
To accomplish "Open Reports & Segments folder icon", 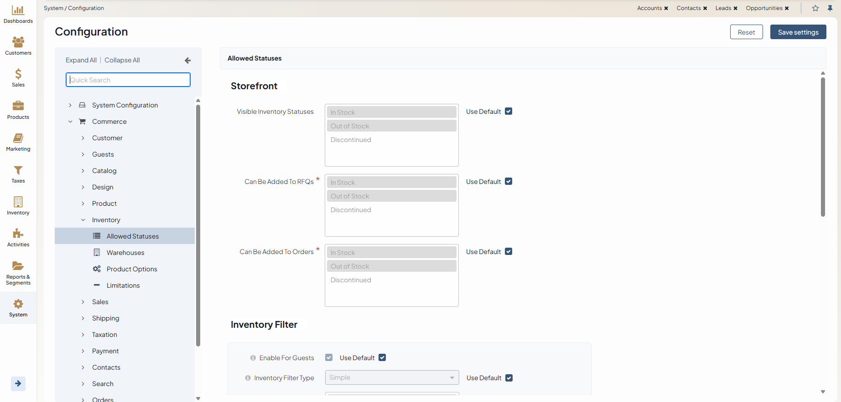I will coord(18,266).
